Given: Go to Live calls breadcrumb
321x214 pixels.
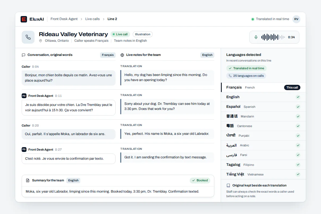Looking at the screenshot, I should pyautogui.click(x=93, y=19).
